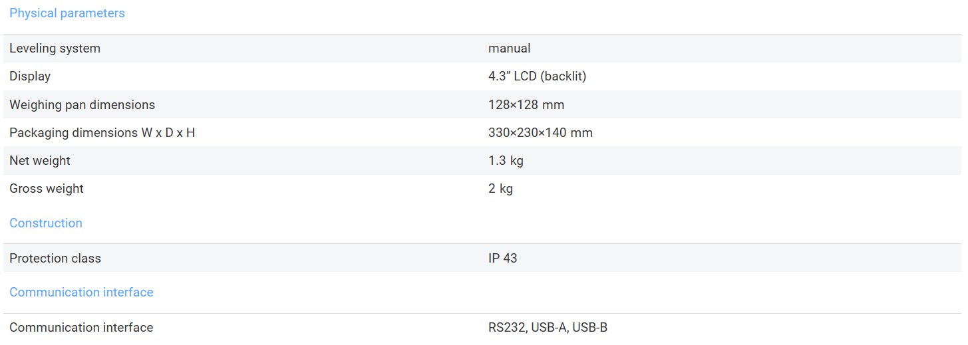The image size is (968, 345).
Task: Select the 330×230×140 mm packaging value
Action: 540,133
